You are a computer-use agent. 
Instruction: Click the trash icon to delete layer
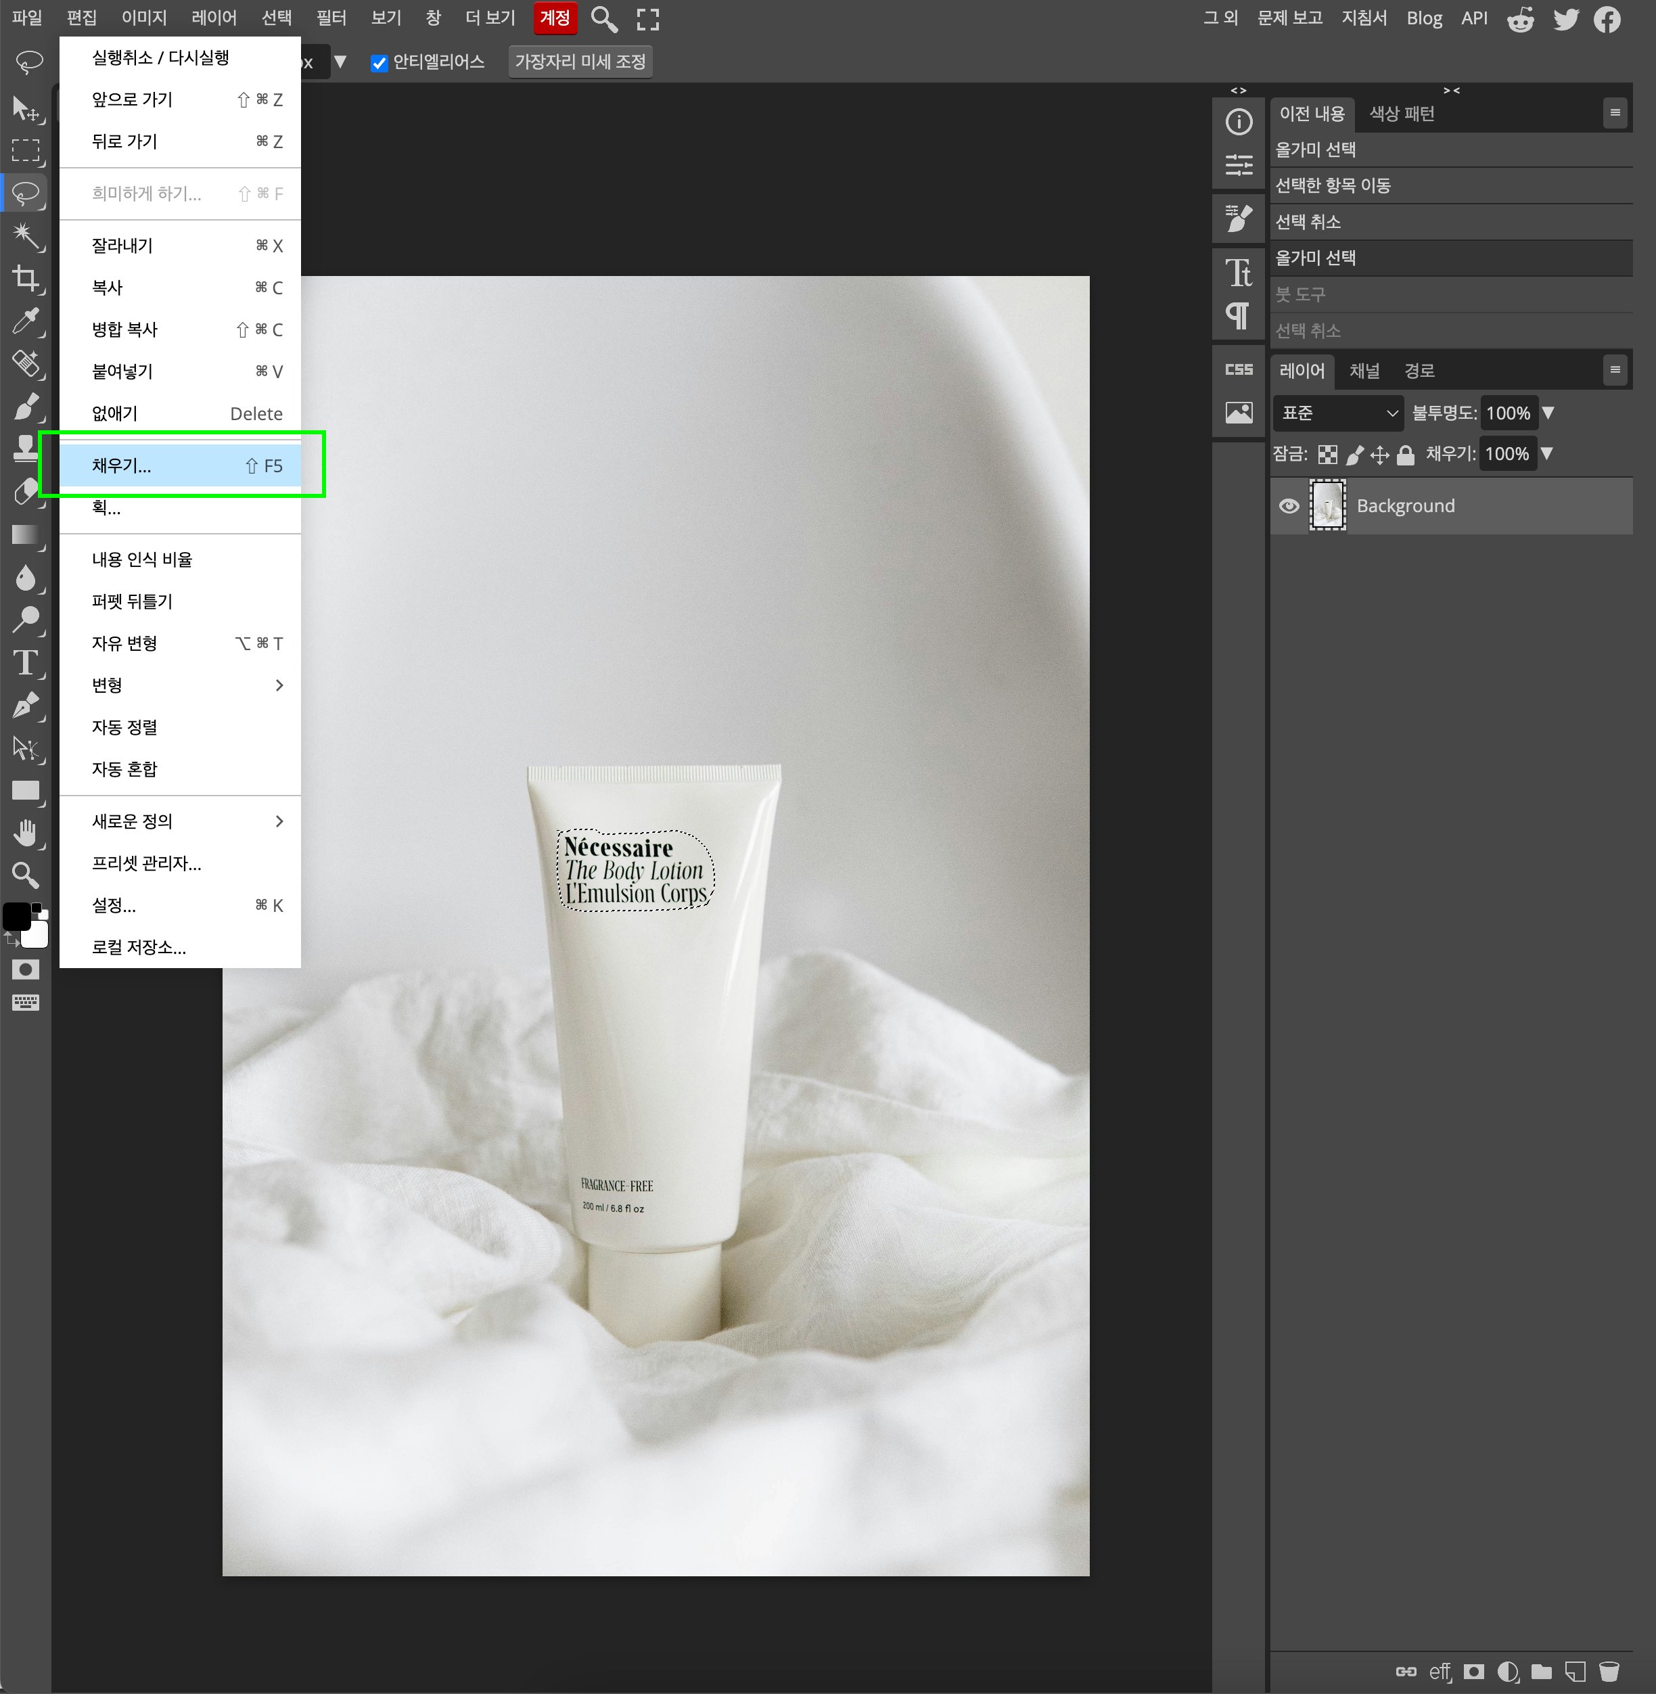click(1609, 1672)
